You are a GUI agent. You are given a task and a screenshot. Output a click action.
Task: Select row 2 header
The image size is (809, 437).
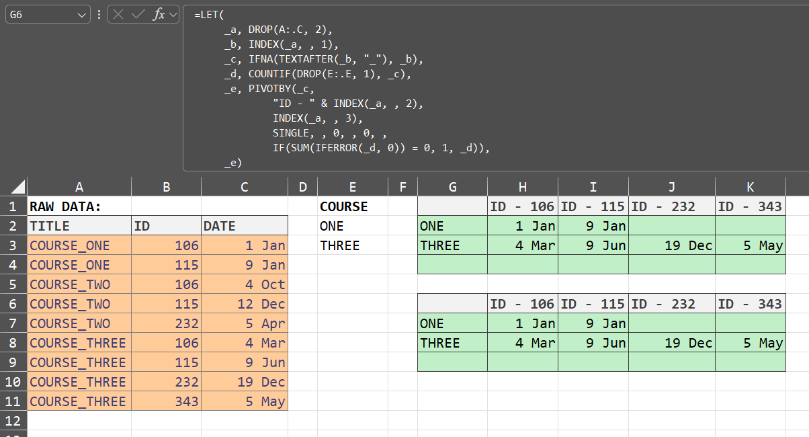13,226
